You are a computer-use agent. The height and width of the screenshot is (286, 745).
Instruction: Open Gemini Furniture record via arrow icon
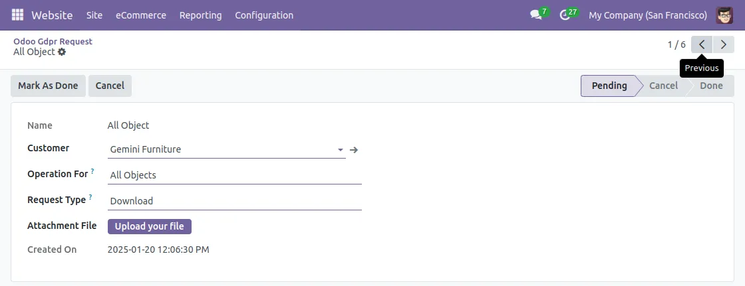(x=354, y=150)
